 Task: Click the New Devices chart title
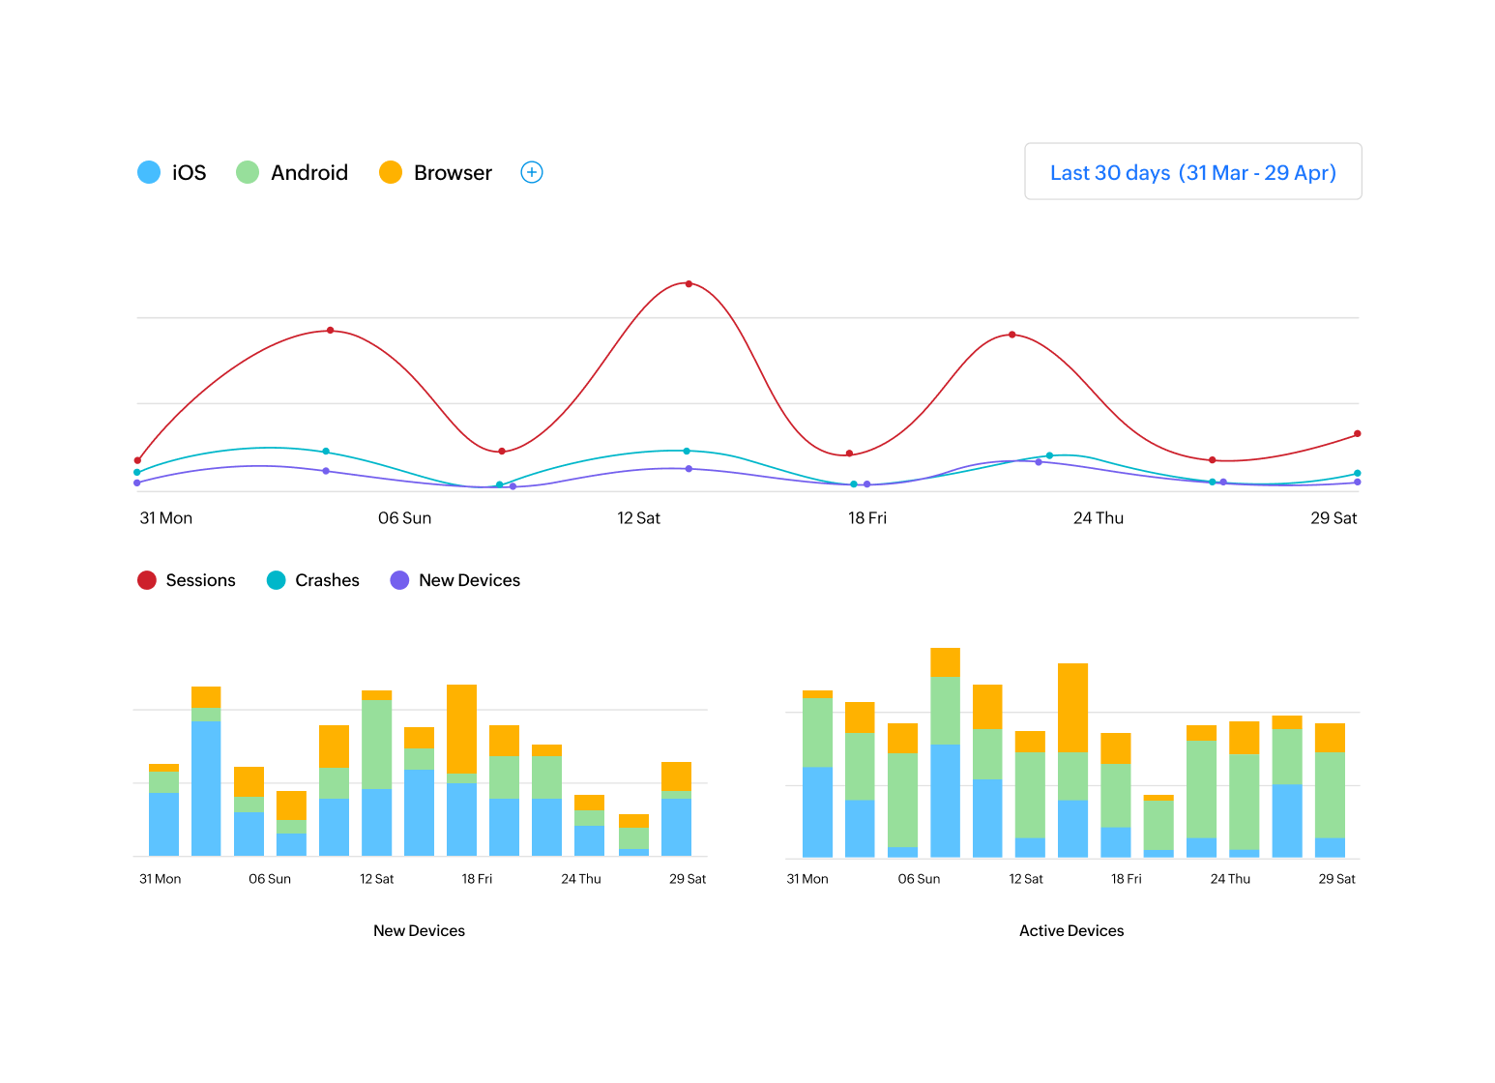[x=419, y=930]
